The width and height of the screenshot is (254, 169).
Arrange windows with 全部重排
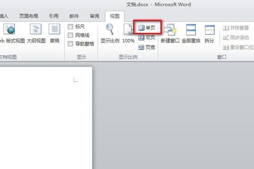[191, 34]
